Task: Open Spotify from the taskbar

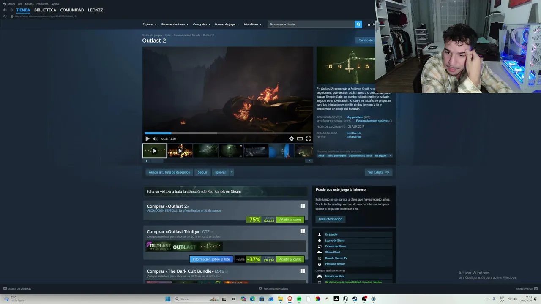Action: click(x=299, y=299)
